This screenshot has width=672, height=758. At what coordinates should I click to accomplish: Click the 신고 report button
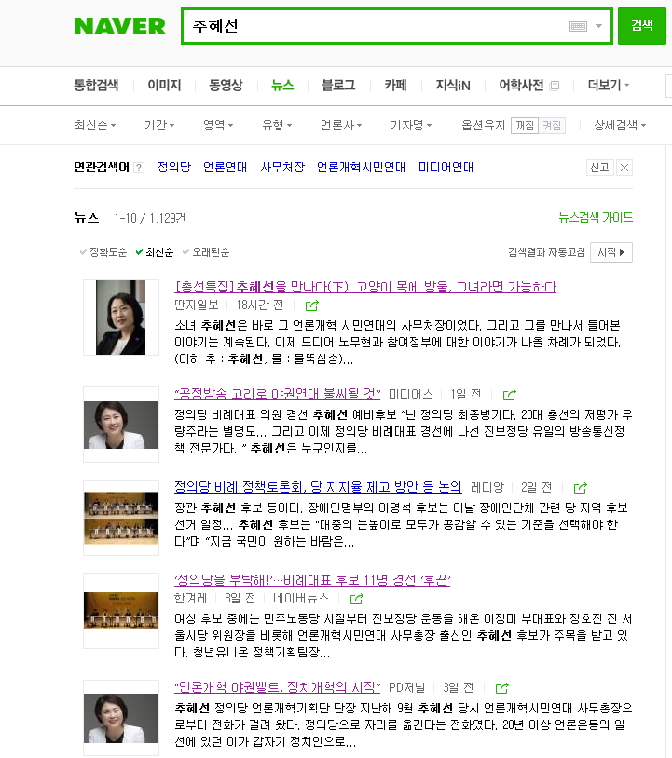tap(599, 168)
